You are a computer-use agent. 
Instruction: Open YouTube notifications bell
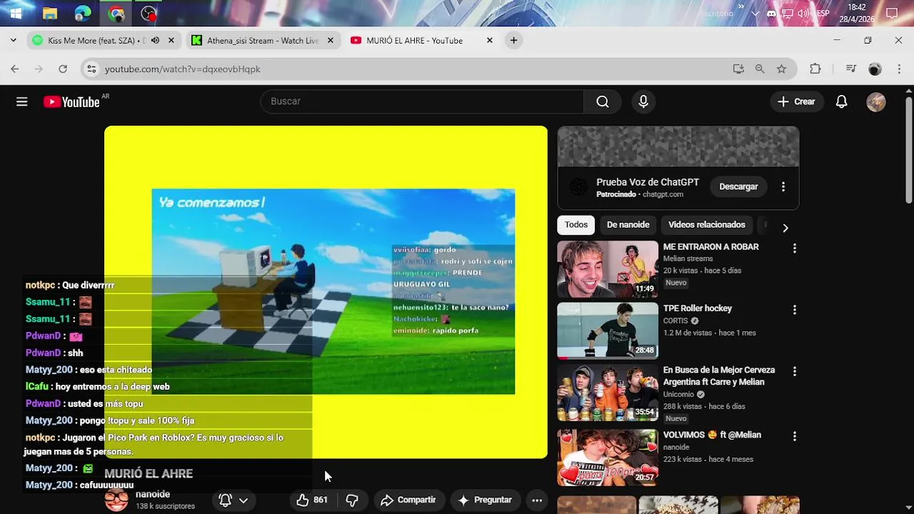[x=841, y=101]
